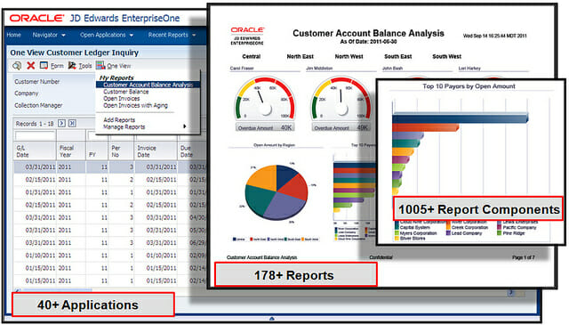Click Myers Corporation legend entry
The height and width of the screenshot is (325, 569).
[x=415, y=233]
